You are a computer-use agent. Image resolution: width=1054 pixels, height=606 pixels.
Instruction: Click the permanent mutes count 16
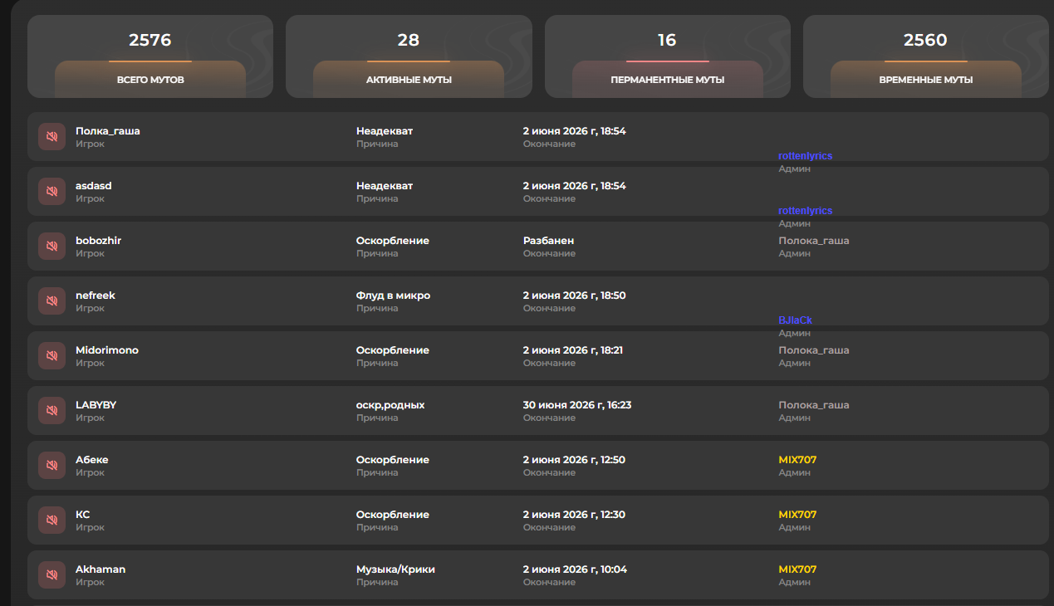(667, 40)
